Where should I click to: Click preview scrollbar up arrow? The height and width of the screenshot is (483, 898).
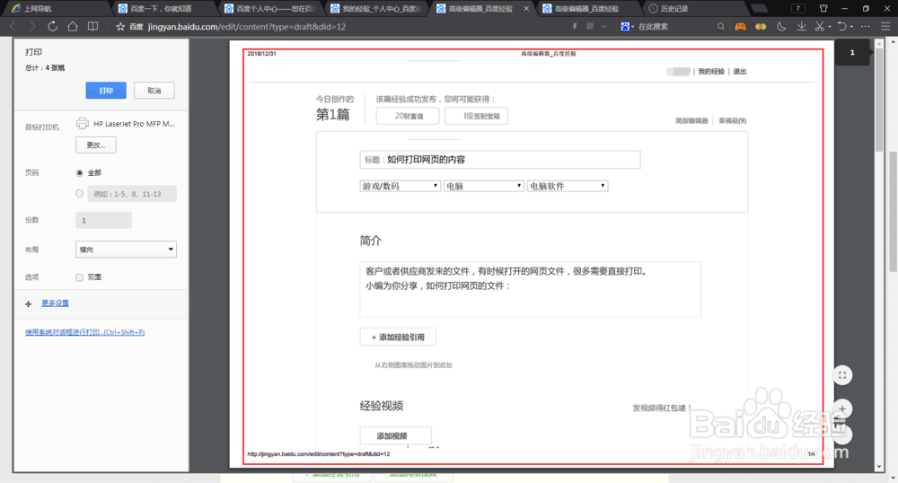pyautogui.click(x=880, y=43)
